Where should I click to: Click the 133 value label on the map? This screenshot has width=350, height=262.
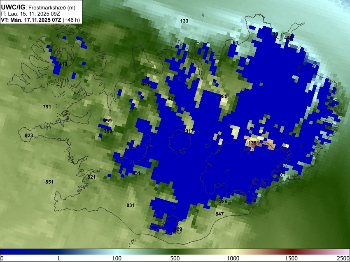184,21
